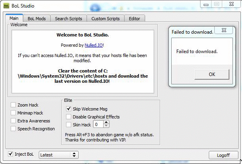The width and height of the screenshot is (242, 164).
Task: Click the hosts file instruction bold text
Action: click(83, 76)
